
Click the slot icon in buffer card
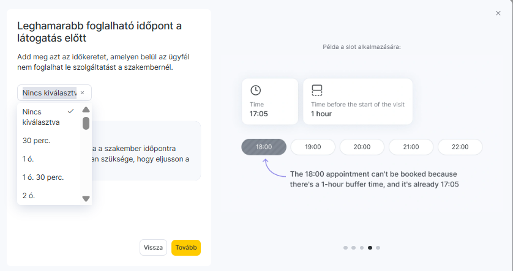pos(316,90)
